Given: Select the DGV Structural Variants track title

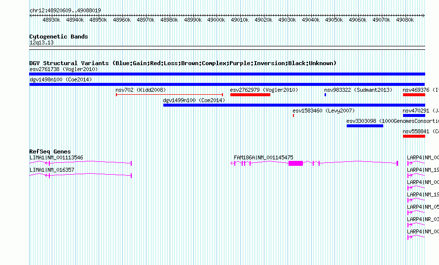Looking at the screenshot, I should coord(183,63).
